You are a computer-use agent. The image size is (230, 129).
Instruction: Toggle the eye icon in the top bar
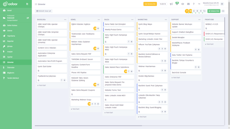[x=183, y=4]
